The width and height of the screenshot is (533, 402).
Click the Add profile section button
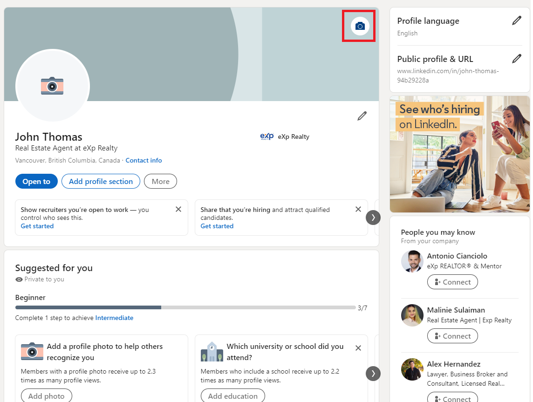[101, 181]
